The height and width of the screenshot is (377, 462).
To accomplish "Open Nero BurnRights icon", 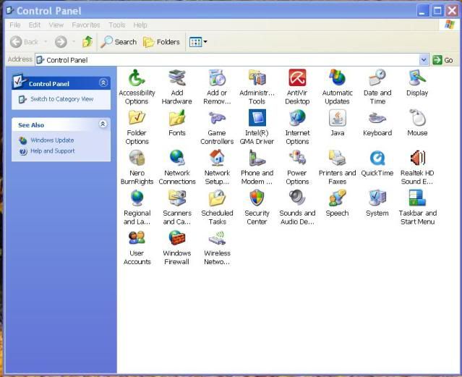I will pyautogui.click(x=137, y=158).
